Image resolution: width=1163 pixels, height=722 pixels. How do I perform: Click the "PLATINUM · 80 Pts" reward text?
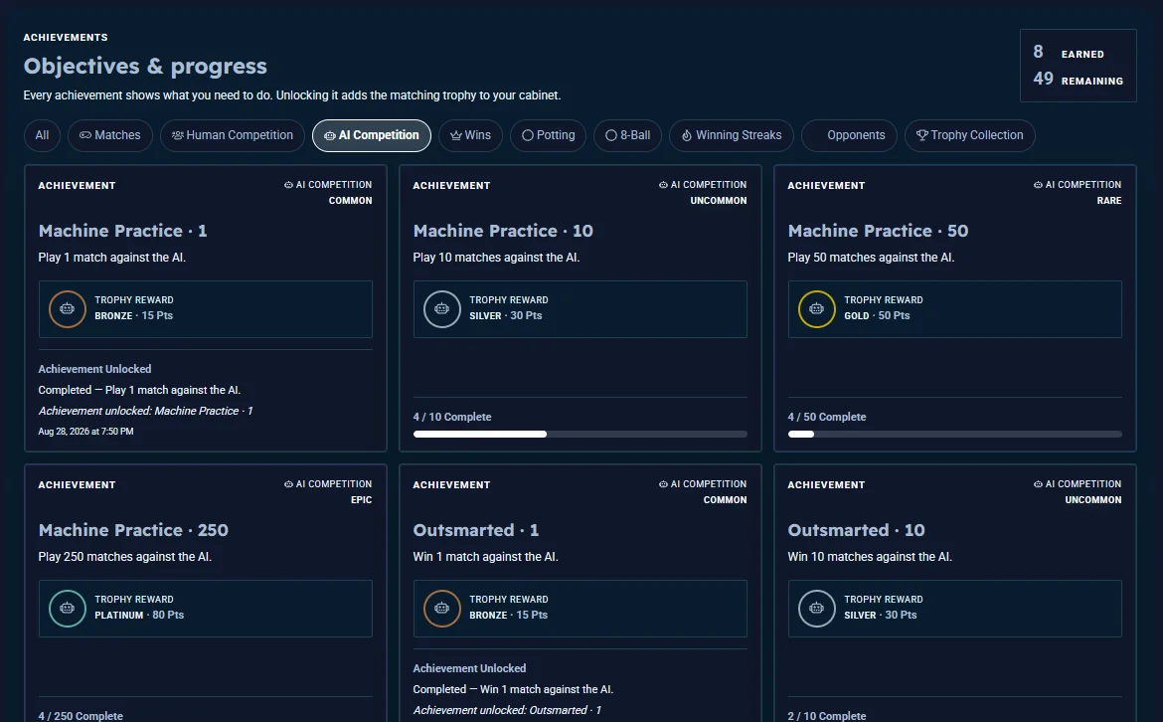139,615
